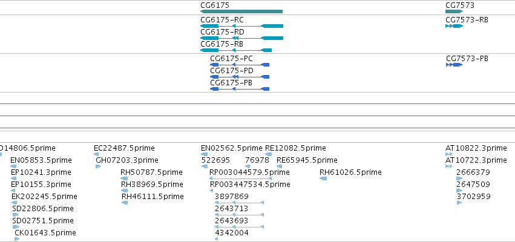Image resolution: width=515 pixels, height=242 pixels.
Task: Click the EN05853.5prime EST label
Action: (x=41, y=160)
